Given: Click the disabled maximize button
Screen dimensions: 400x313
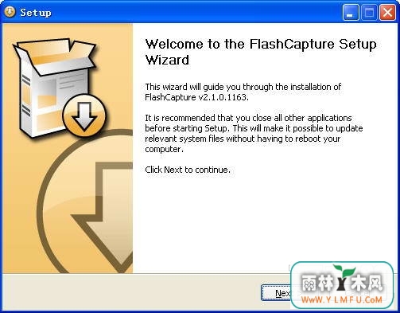Looking at the screenshot, I should click(369, 12).
